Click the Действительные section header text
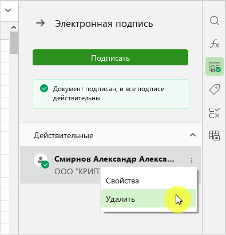226x235 pixels. click(64, 136)
